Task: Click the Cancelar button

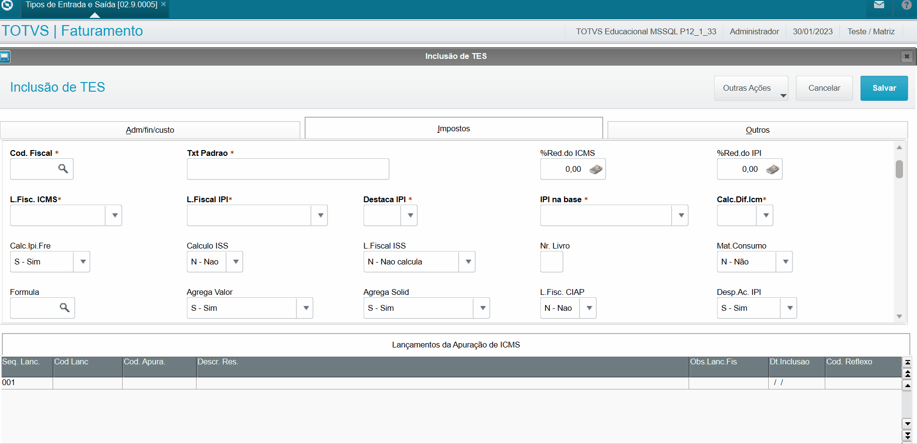Action: point(824,88)
